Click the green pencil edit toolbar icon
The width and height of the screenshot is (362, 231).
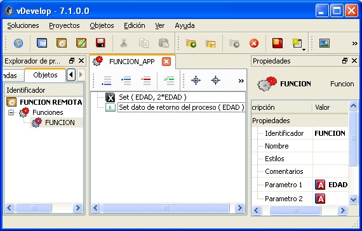coord(81,43)
